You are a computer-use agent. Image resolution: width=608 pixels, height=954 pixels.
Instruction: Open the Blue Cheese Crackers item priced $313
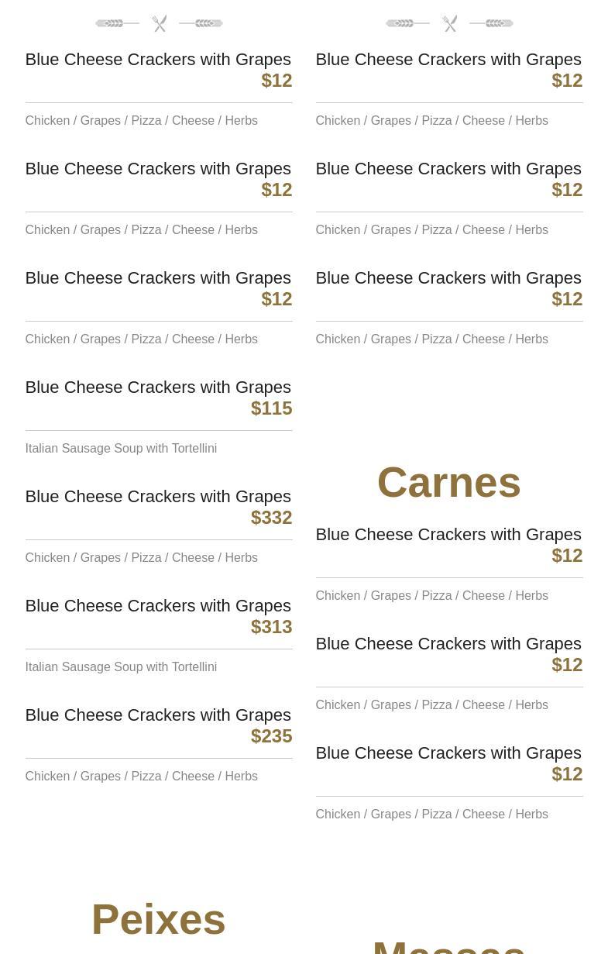pos(158,606)
